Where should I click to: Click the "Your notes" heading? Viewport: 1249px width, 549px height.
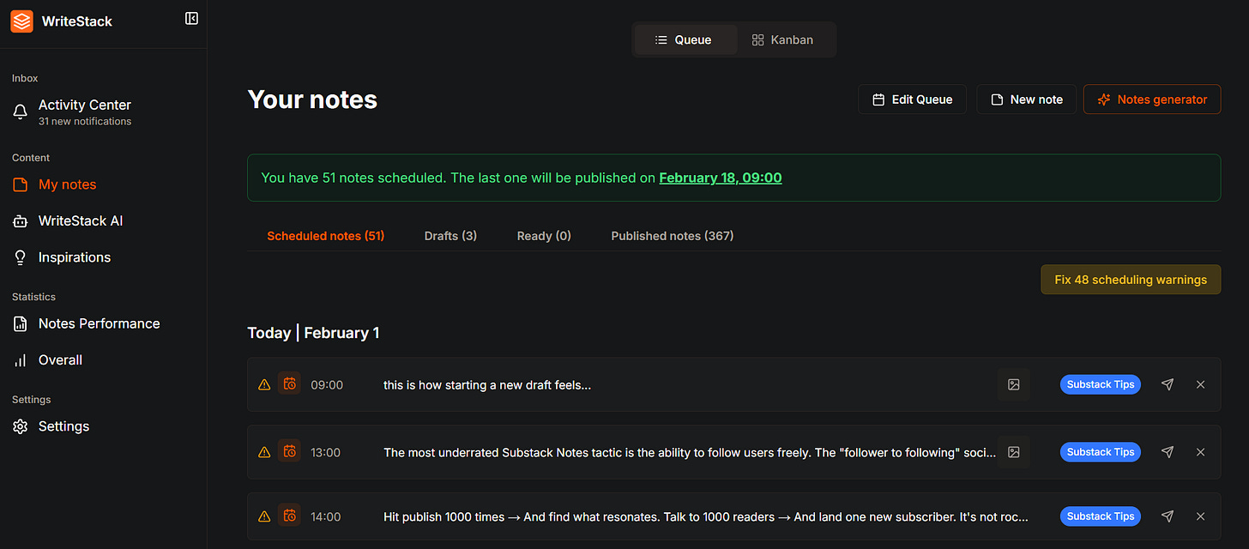312,100
